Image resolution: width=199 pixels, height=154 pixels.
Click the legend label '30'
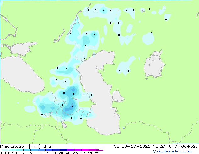click(68, 153)
